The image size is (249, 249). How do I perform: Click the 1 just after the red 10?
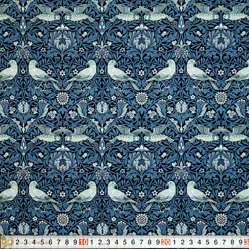click(x=92, y=242)
